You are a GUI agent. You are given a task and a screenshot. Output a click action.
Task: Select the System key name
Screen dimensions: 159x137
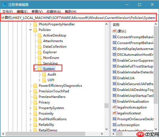tap(49, 69)
